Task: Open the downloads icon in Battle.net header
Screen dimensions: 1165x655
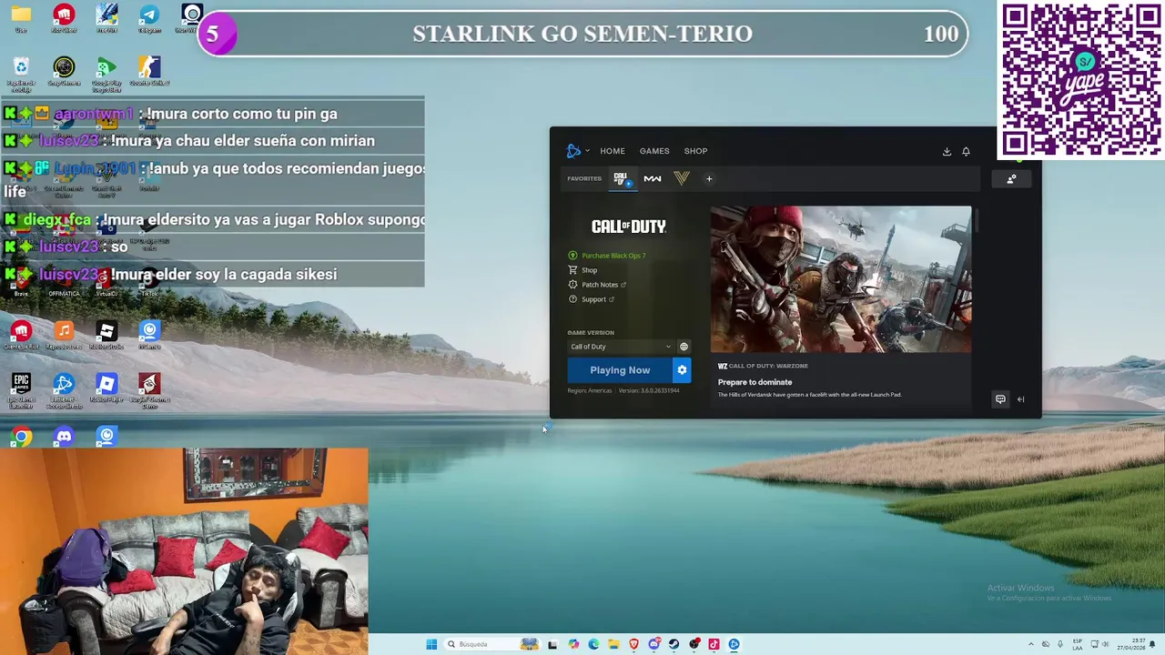Action: tap(947, 152)
